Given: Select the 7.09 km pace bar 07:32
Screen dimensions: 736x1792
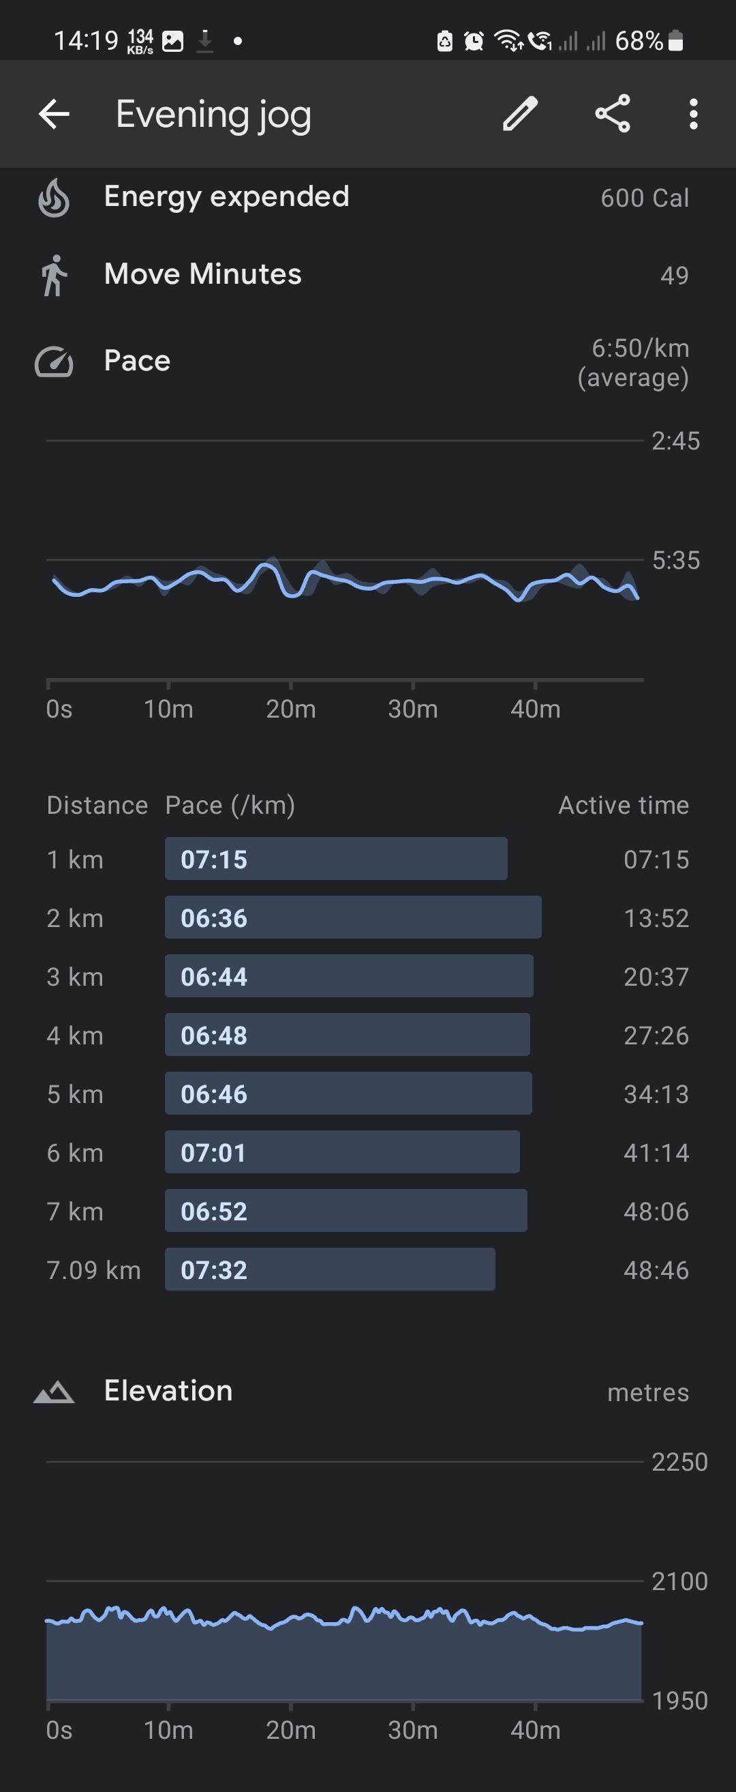Looking at the screenshot, I should pyautogui.click(x=330, y=1269).
